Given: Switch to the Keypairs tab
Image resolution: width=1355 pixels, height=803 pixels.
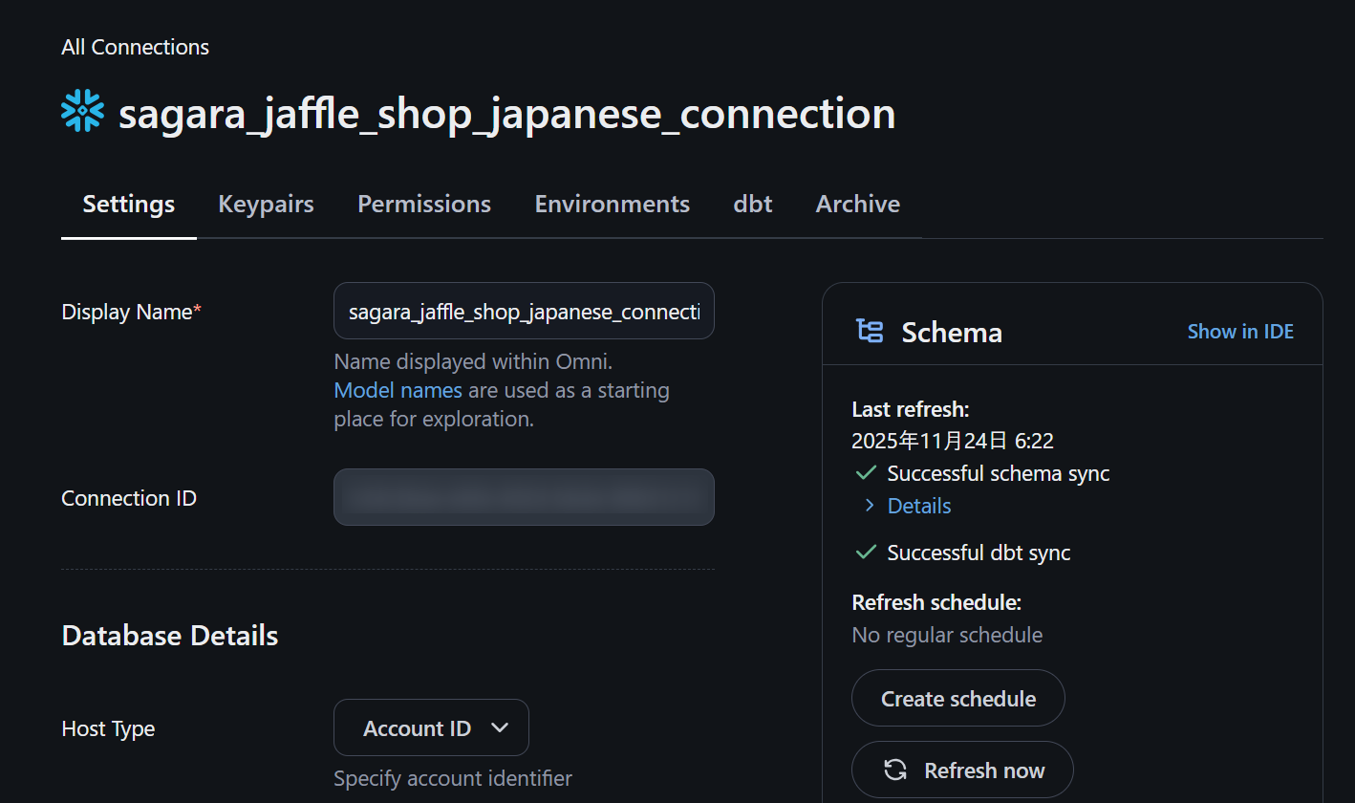Looking at the screenshot, I should [266, 204].
